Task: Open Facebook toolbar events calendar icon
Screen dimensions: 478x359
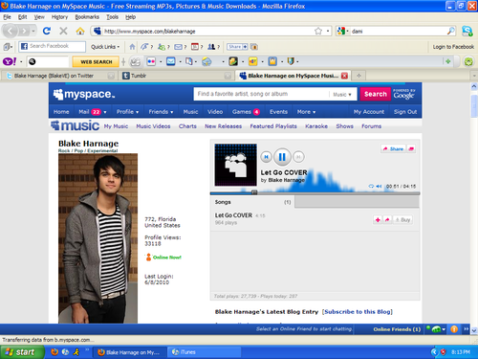Action: point(195,47)
